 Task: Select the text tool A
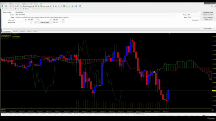coord(21,9)
